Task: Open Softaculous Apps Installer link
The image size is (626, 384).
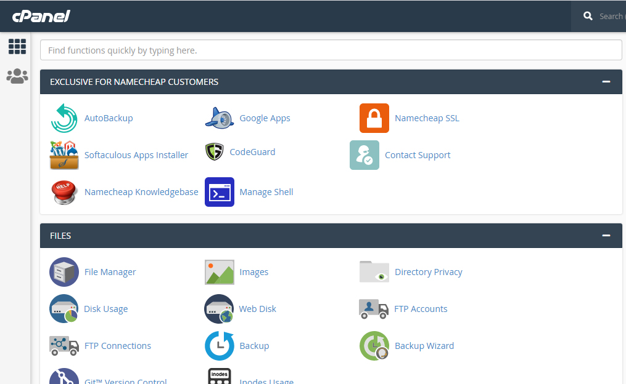Action: [136, 155]
